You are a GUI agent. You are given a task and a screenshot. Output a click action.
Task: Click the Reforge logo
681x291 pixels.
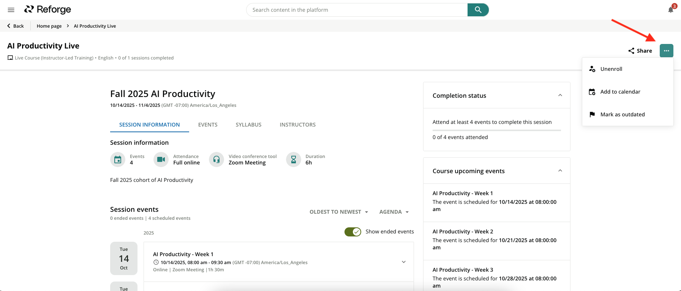click(47, 9)
